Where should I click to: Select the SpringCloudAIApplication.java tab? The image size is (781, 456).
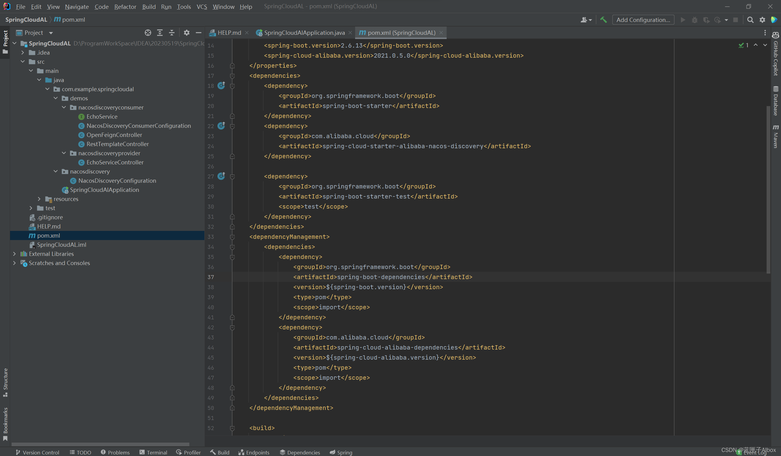[x=301, y=33]
